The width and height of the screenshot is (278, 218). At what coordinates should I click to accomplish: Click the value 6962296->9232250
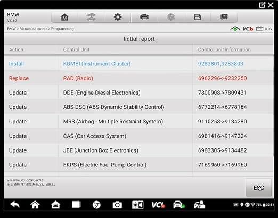(x=222, y=78)
